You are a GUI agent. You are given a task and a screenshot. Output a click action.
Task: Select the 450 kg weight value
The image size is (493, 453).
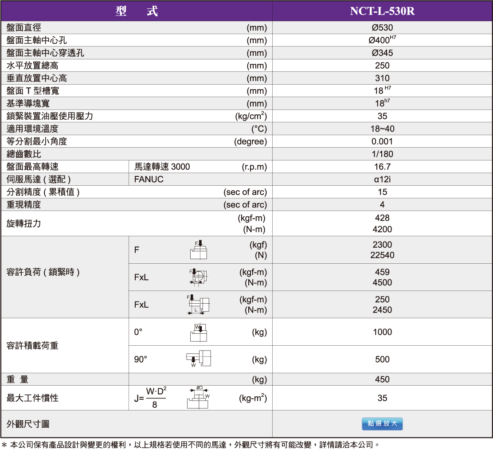click(382, 379)
